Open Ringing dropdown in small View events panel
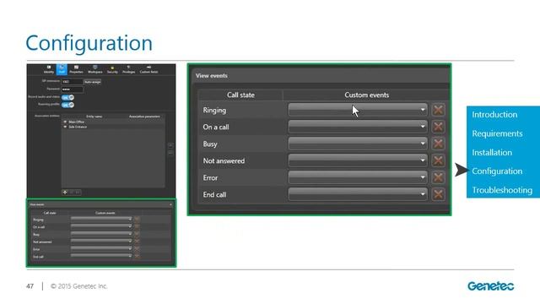 pyautogui.click(x=101, y=220)
